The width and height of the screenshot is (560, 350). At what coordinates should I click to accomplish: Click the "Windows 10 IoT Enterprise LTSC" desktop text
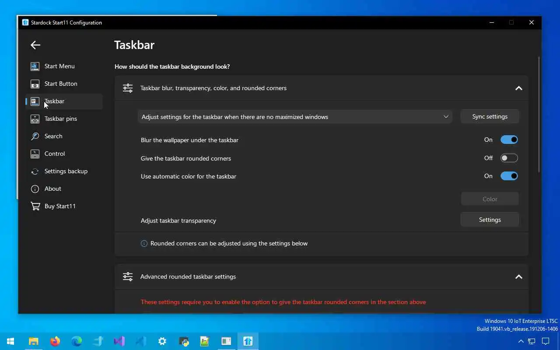tap(521, 322)
